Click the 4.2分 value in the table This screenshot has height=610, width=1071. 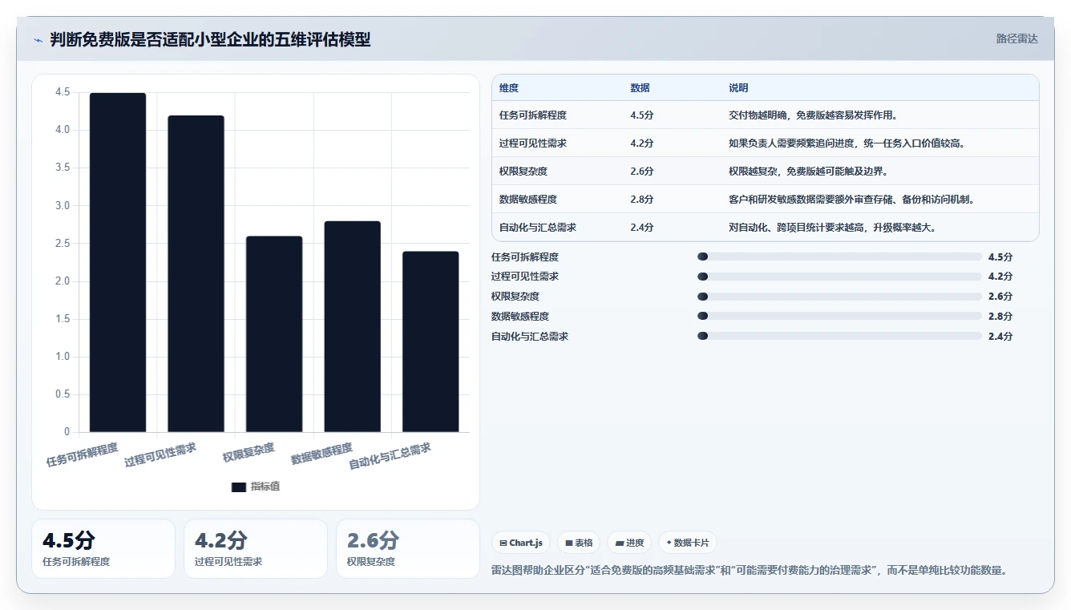642,143
